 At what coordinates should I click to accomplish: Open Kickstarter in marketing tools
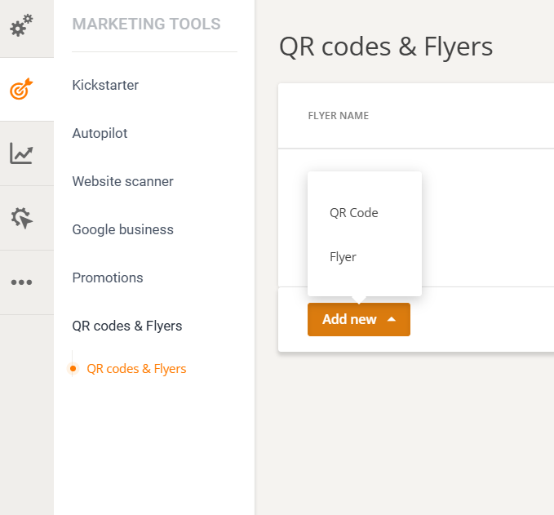(105, 85)
